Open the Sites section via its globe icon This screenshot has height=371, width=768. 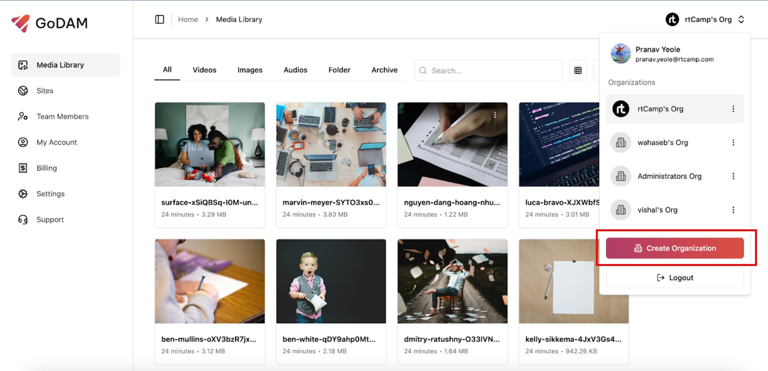click(22, 91)
